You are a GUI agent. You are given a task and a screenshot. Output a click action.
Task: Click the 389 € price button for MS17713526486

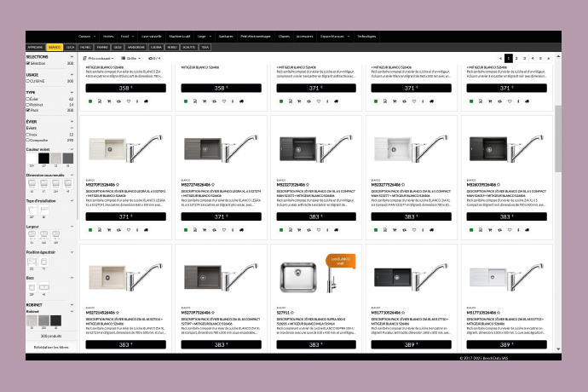(507, 344)
